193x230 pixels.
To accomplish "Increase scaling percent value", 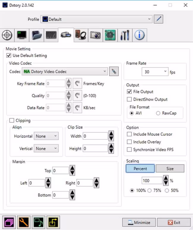I will tap(166, 178).
